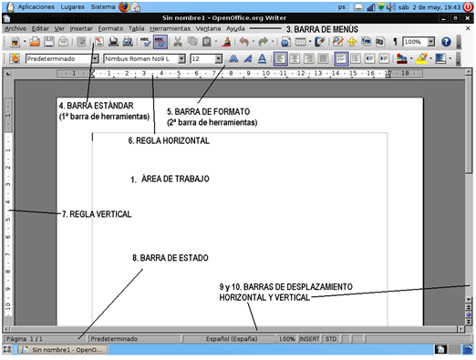Click Español (España) in status bar

tap(232, 339)
